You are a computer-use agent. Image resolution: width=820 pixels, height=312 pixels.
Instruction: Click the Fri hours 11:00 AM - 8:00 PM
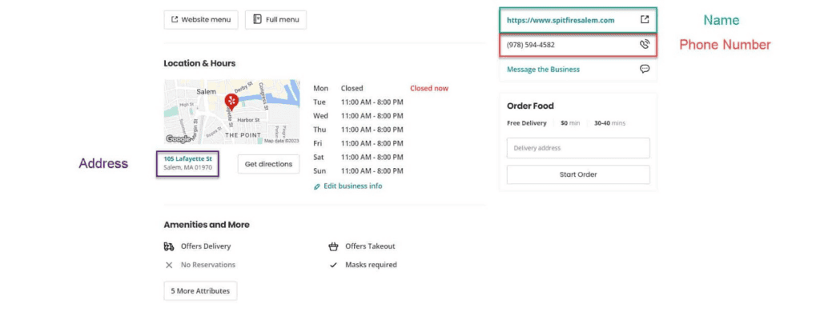click(x=372, y=143)
